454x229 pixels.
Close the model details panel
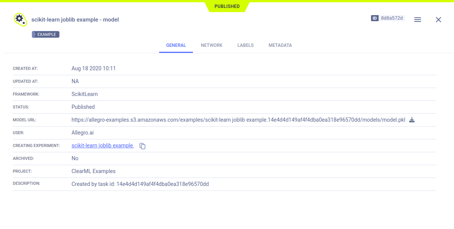tap(438, 20)
